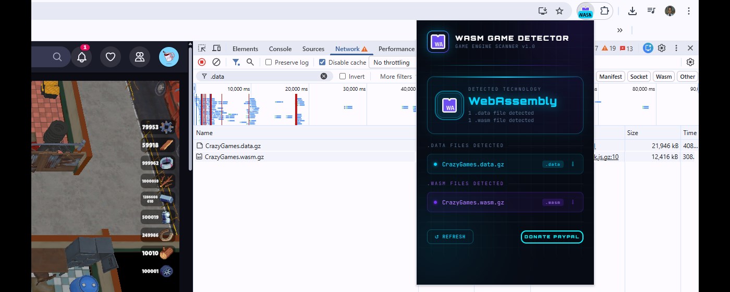Open the WASM Game Detector extension icon
Image resolution: width=730 pixels, height=292 pixels.
pos(586,11)
